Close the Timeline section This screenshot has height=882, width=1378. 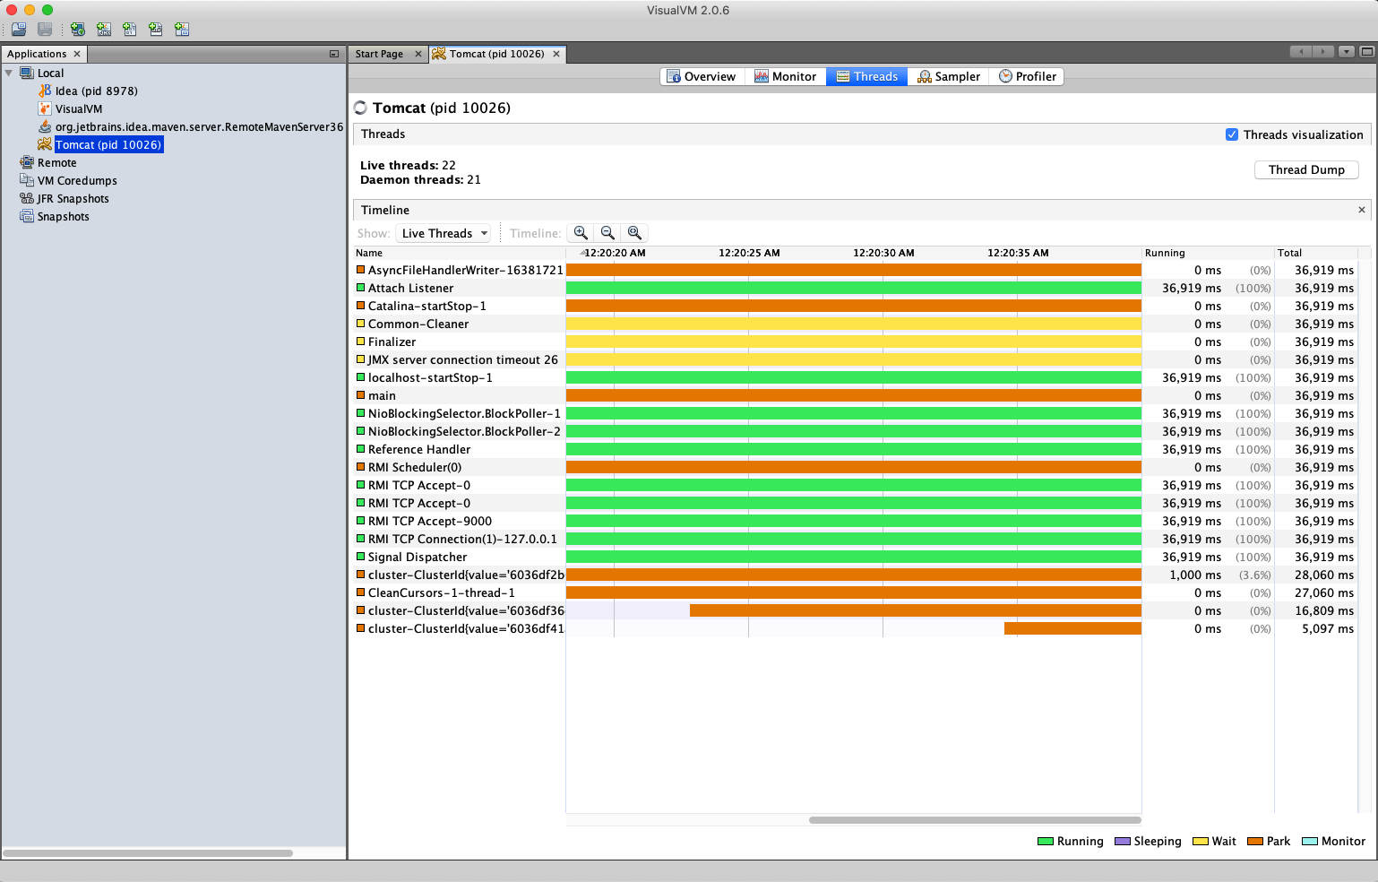pyautogui.click(x=1361, y=210)
